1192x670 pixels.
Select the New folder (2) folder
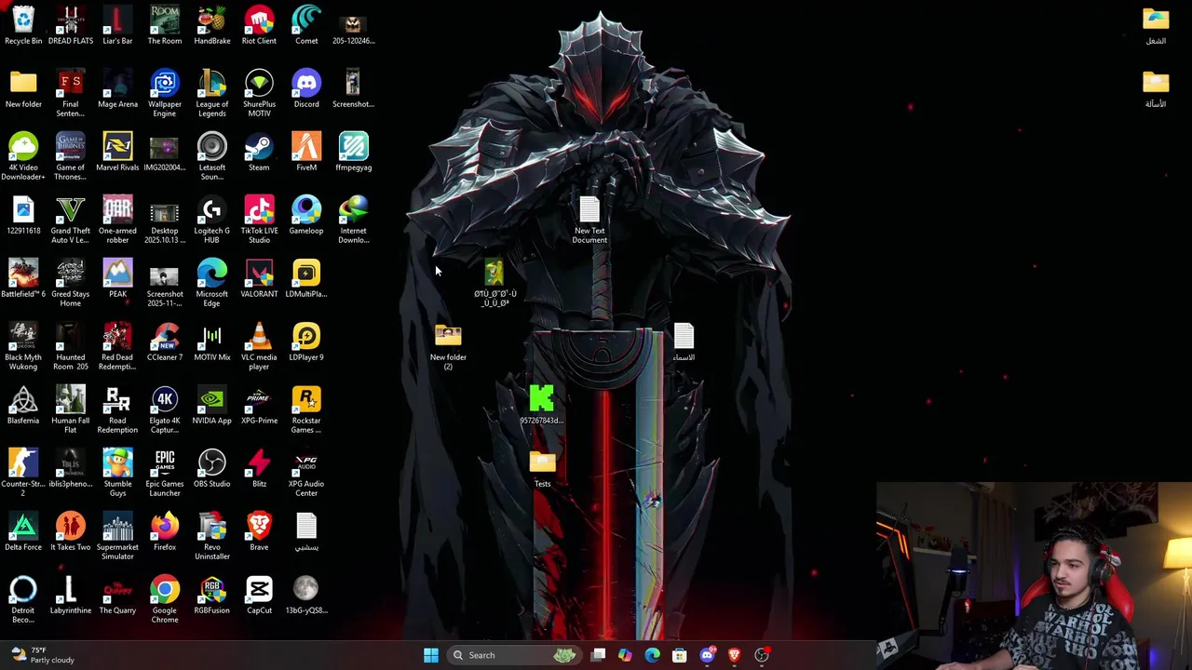pos(448,346)
